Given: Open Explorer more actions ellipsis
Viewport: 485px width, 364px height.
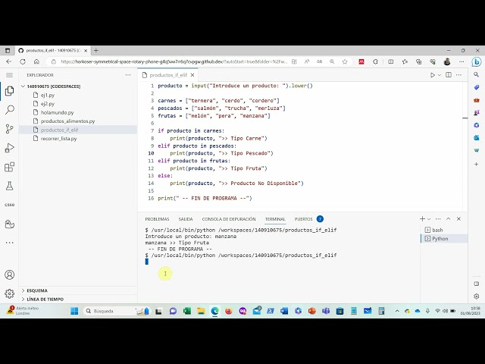Looking at the screenshot, I should tap(128, 75).
